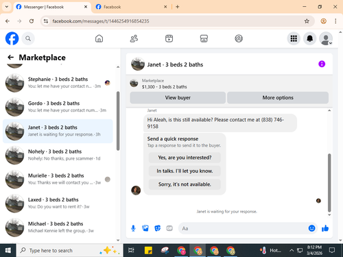Image resolution: width=343 pixels, height=257 pixels.
Task: Go to Home feed icon
Action: [99, 38]
